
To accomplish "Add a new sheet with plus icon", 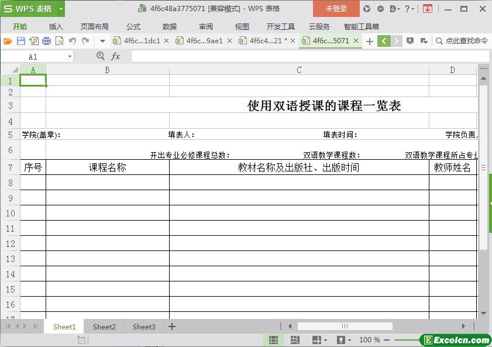I will (x=172, y=327).
